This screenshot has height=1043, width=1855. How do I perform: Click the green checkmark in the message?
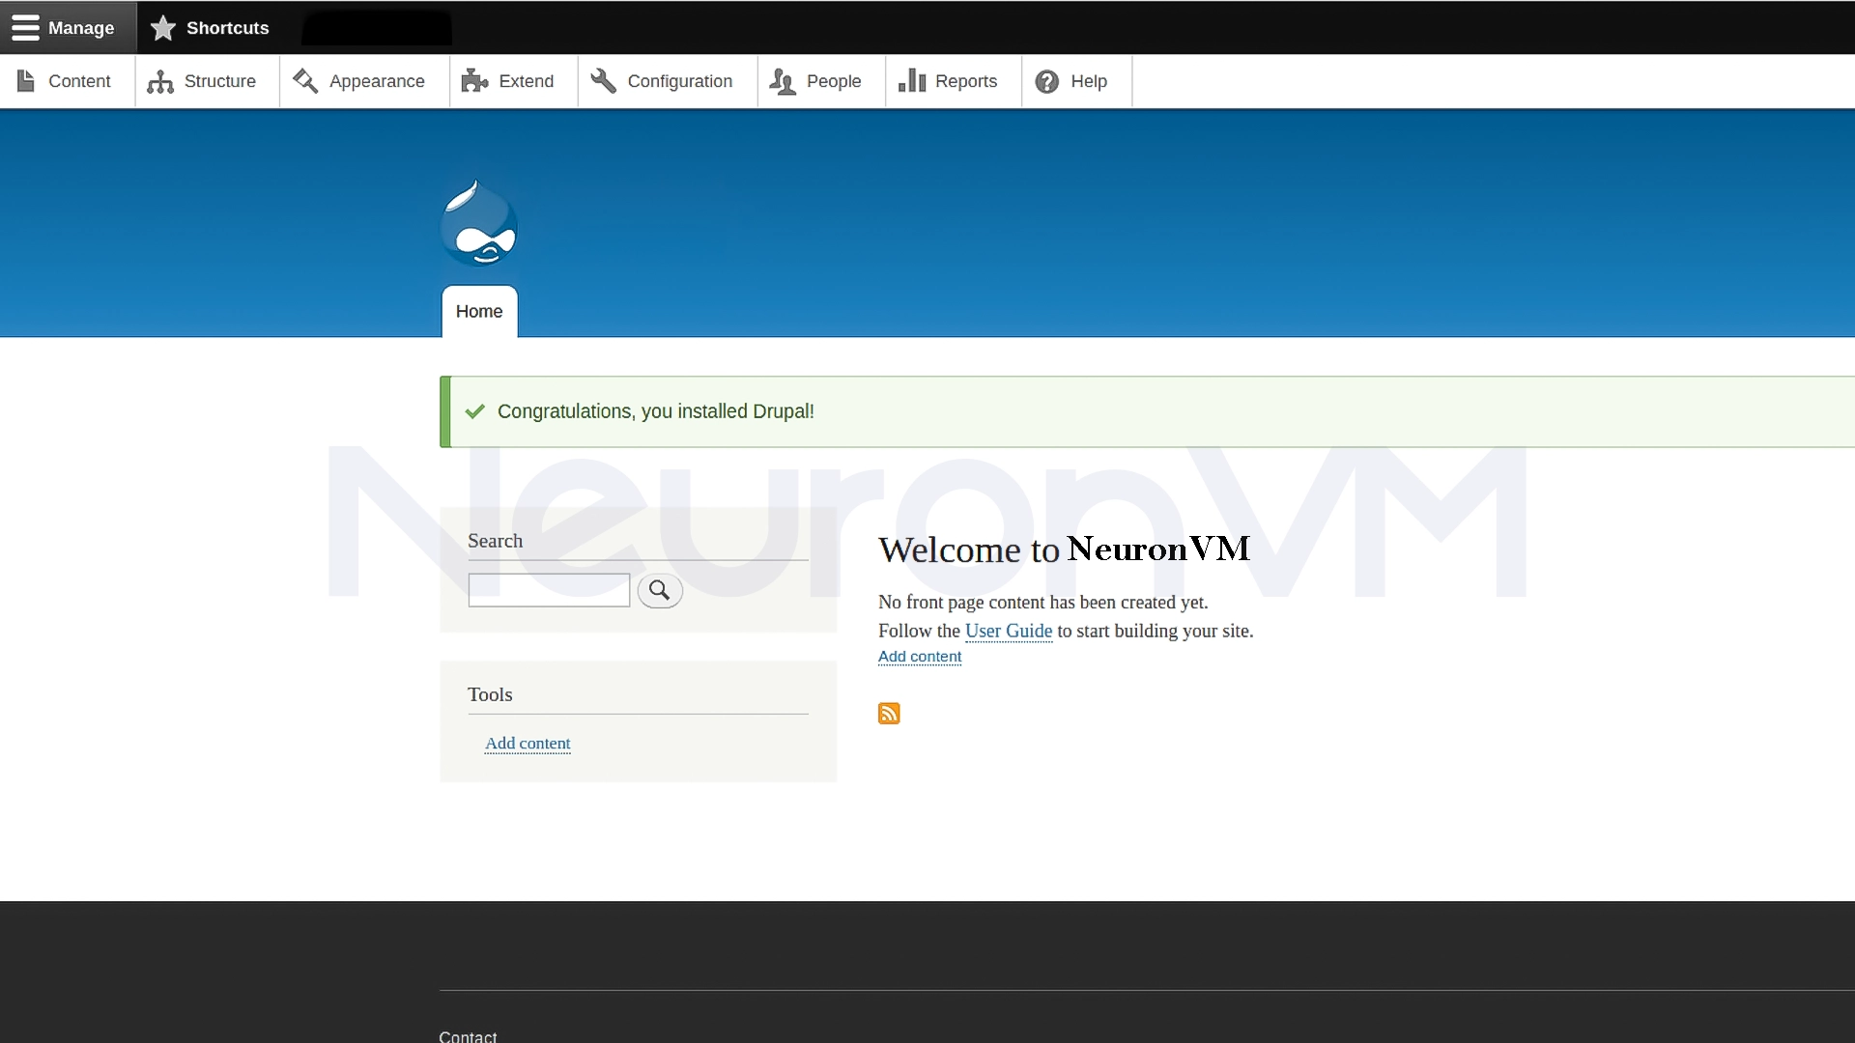point(474,410)
